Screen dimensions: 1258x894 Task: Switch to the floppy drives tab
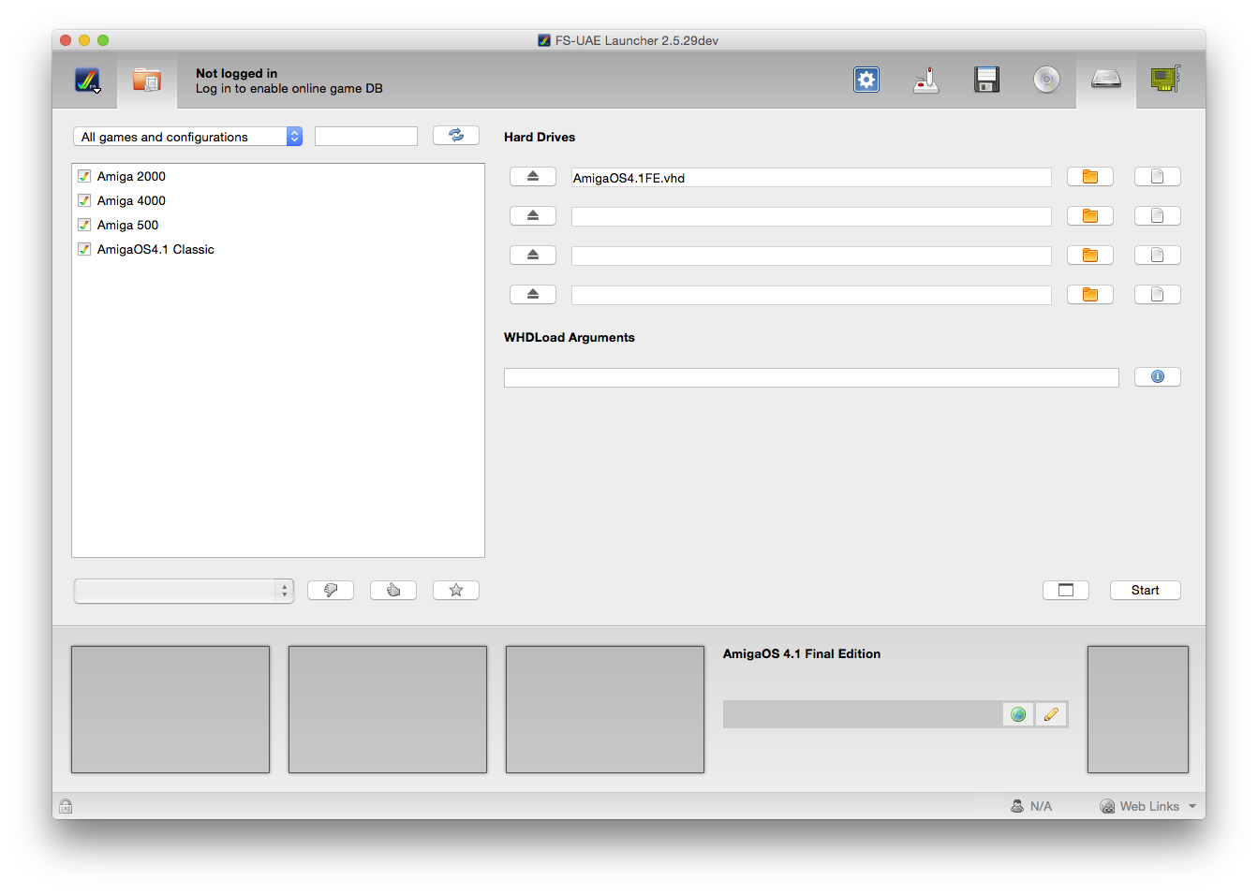coord(986,81)
